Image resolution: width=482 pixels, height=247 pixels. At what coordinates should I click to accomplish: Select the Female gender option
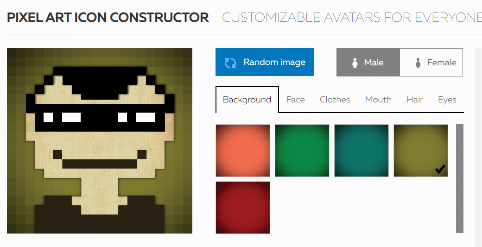tap(431, 63)
